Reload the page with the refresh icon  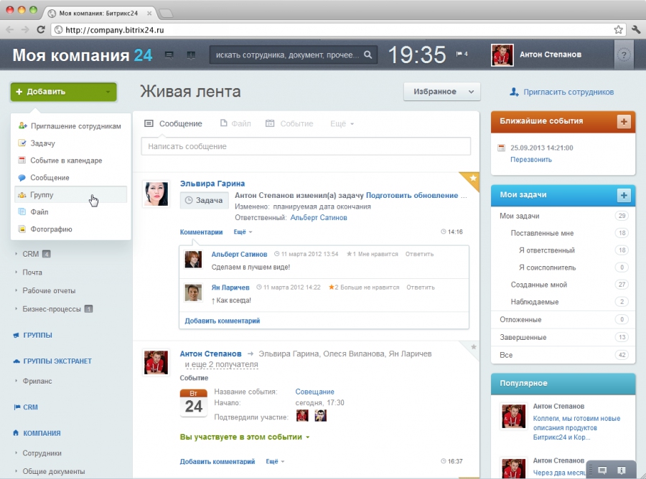[40, 29]
